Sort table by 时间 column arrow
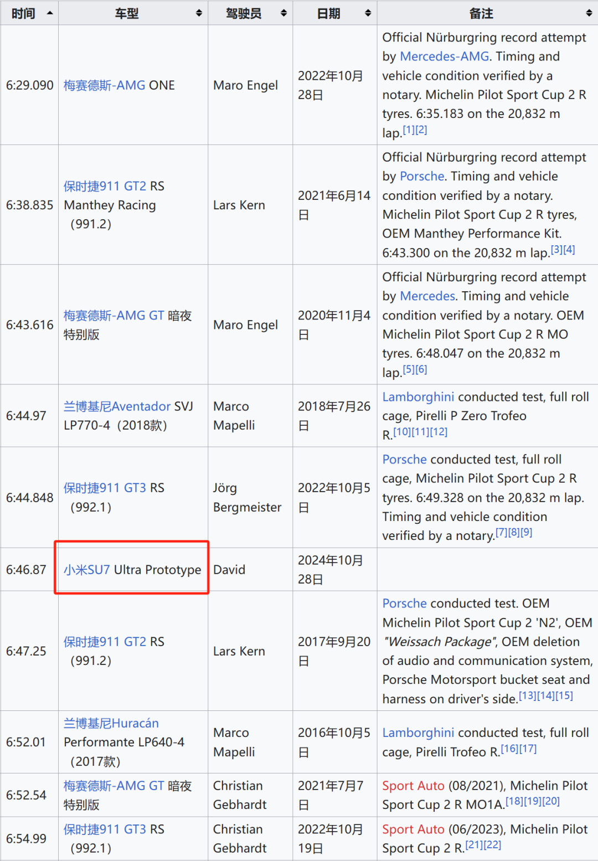The width and height of the screenshot is (598, 861). click(x=50, y=13)
